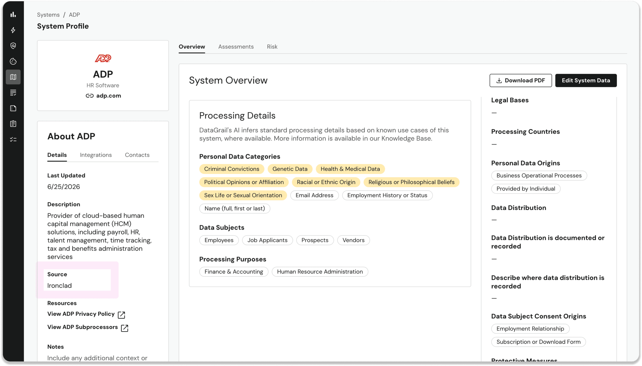Click Subscription or Download Form tag
This screenshot has height=366, width=642.
coord(538,342)
